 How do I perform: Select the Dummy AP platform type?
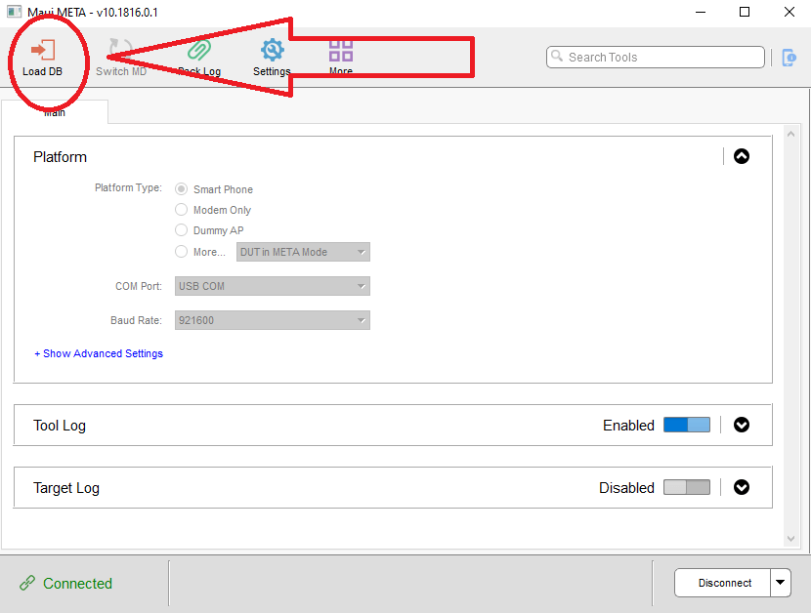(181, 230)
